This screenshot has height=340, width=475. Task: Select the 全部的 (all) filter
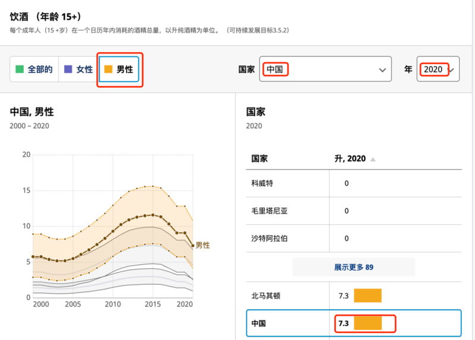[34, 69]
